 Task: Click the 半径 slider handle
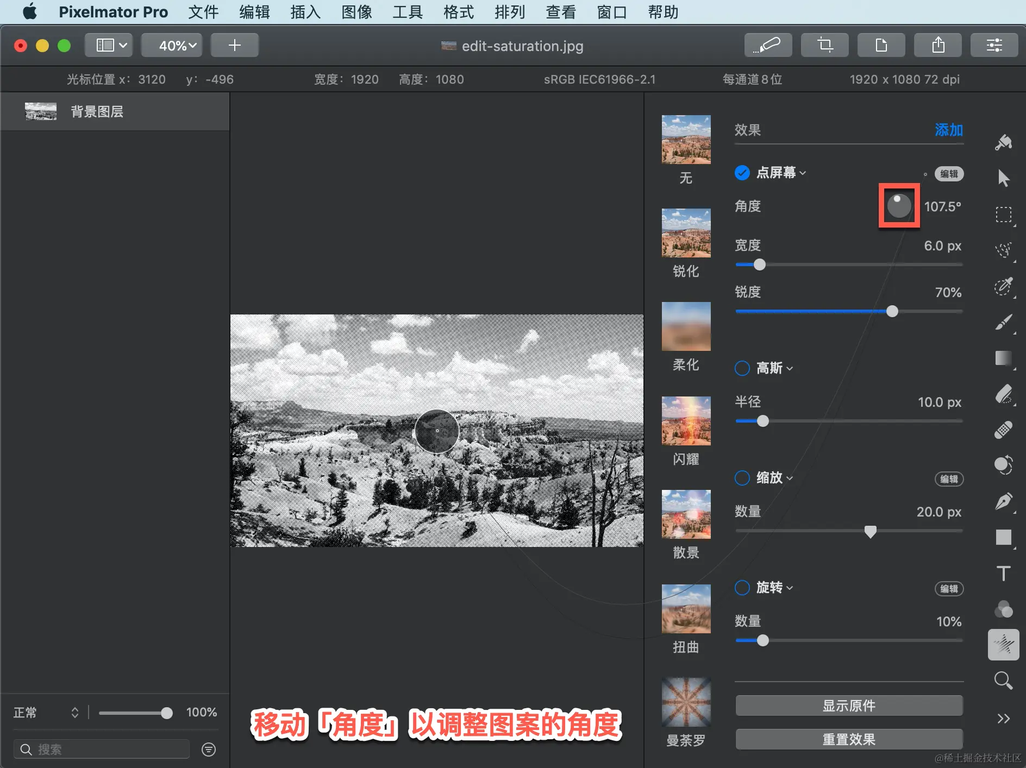762,421
